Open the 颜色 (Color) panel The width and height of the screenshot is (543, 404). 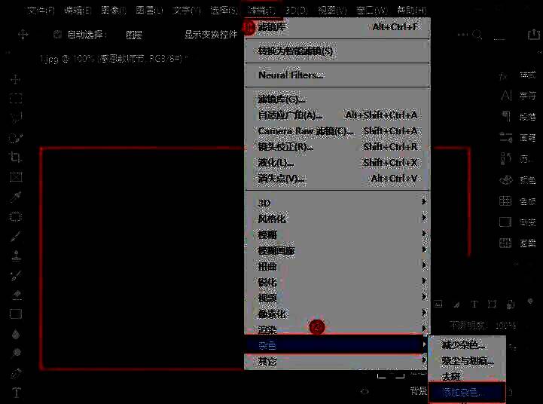pyautogui.click(x=518, y=180)
